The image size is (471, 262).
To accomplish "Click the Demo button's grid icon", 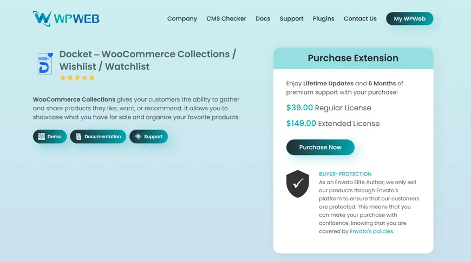I will click(42, 137).
